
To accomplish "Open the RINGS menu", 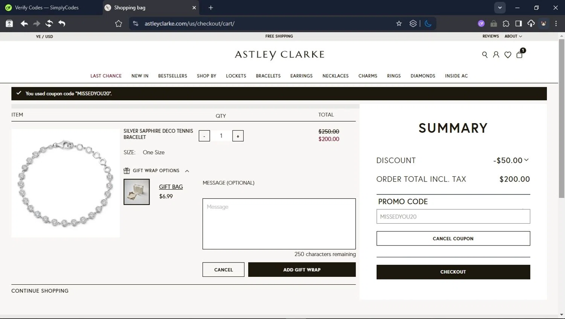I will [394, 76].
